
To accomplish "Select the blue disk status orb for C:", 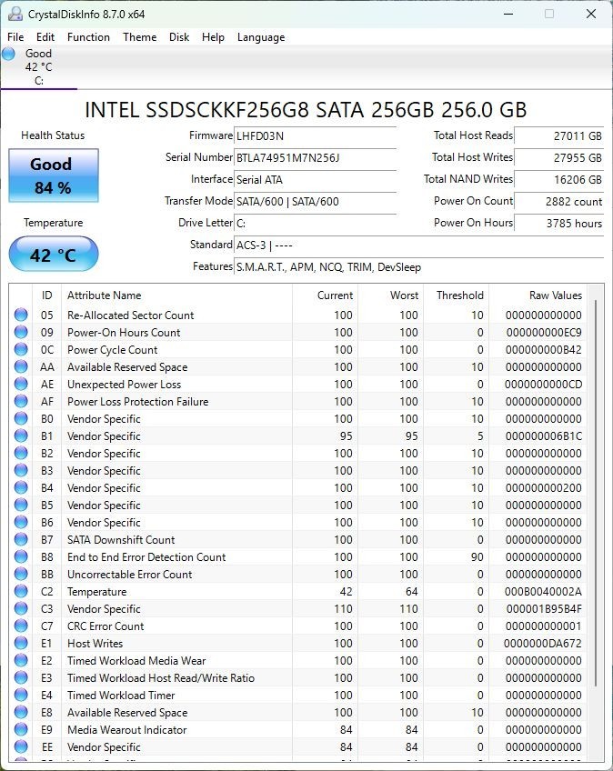I will (x=8, y=54).
